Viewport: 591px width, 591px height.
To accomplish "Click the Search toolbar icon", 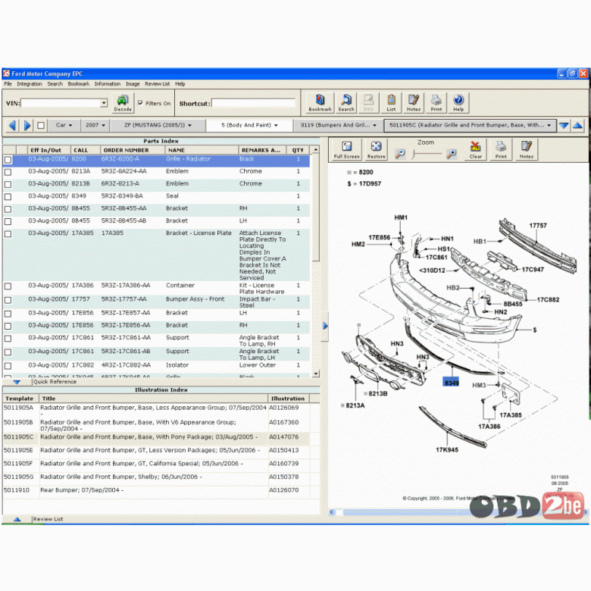I will pos(346,103).
